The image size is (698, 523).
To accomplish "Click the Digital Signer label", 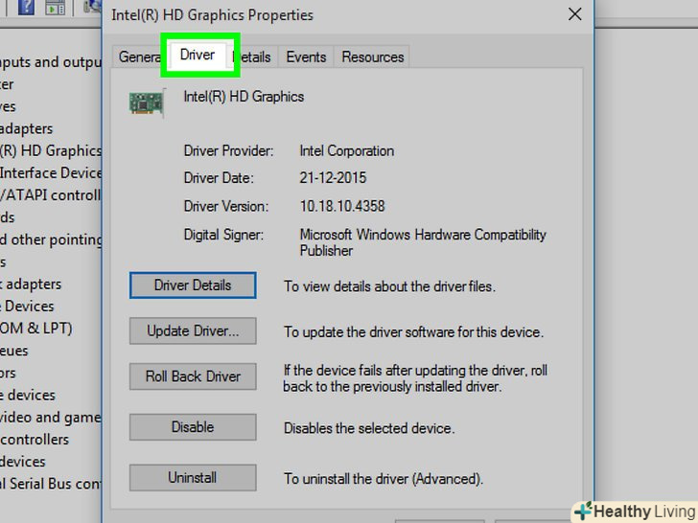I will tap(223, 235).
